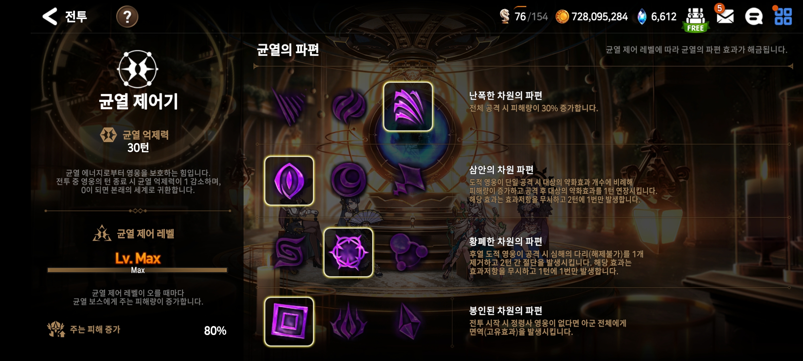Select the highlighted nested square fragment
The image size is (803, 361).
click(x=289, y=322)
